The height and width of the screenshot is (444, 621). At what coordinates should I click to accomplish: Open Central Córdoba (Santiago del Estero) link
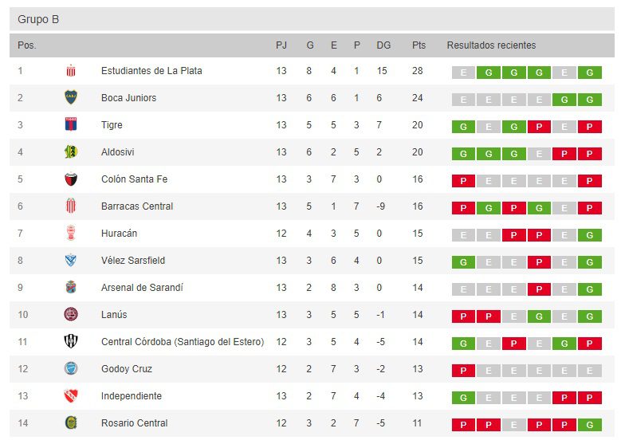click(182, 342)
